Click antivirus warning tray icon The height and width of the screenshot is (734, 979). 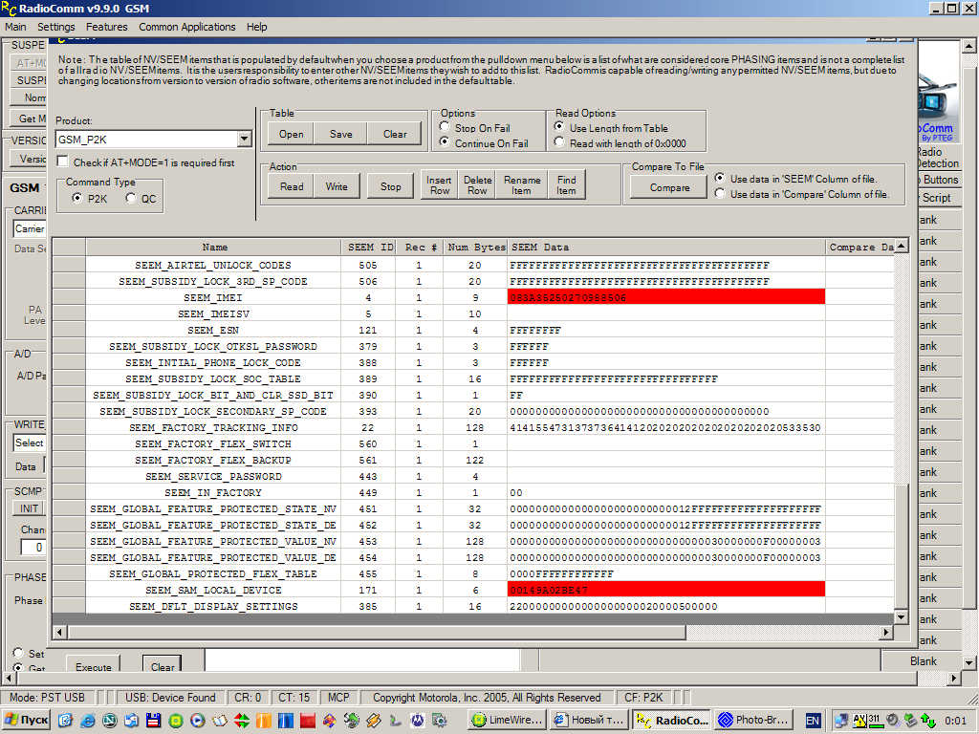click(x=859, y=721)
